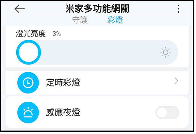
Task: Open the three-dot more options menu
Action: (x=178, y=9)
